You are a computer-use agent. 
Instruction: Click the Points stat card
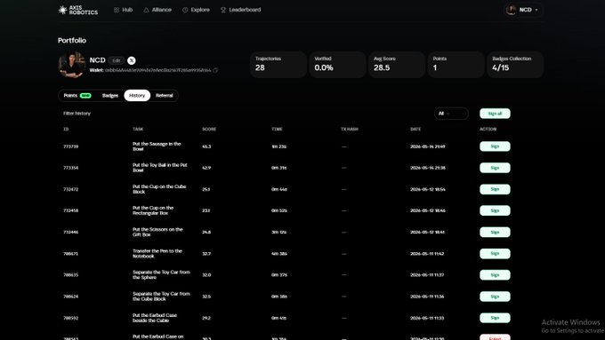(456, 65)
